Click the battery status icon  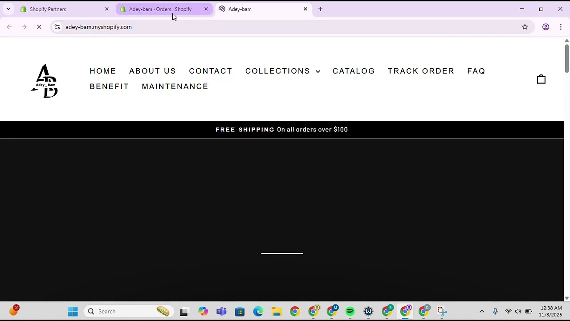[529, 311]
